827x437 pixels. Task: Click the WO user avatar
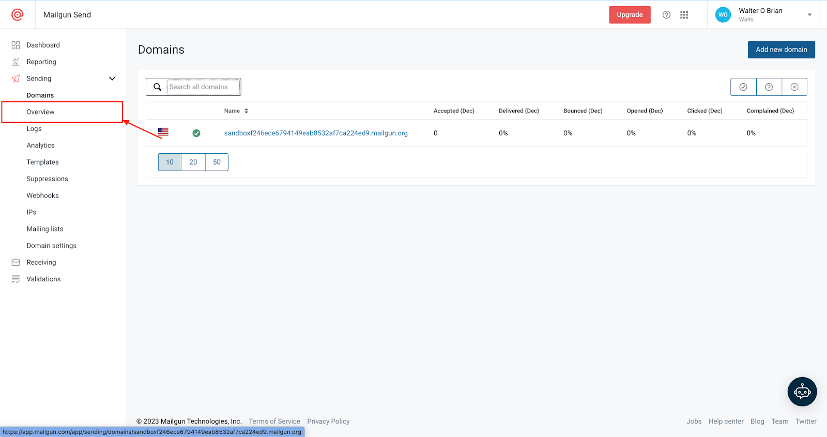(x=723, y=15)
